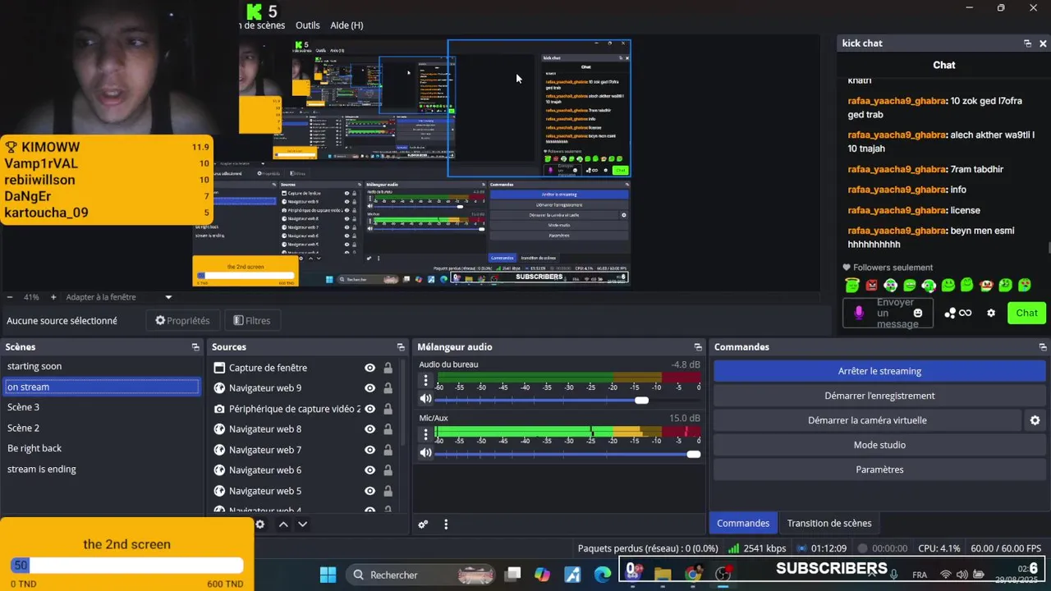Switch to the Commandes tab
1051x591 pixels.
tap(743, 523)
